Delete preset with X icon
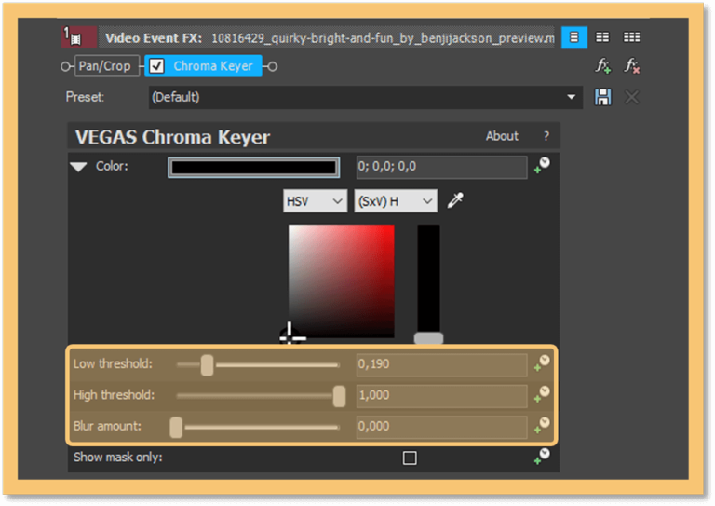715x506 pixels. (x=631, y=97)
